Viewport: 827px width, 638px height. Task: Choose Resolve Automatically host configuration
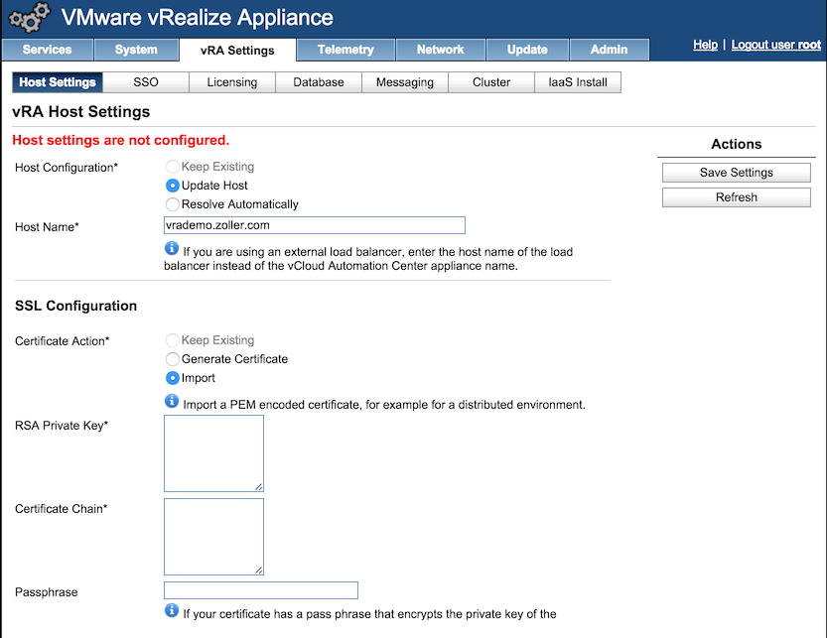pyautogui.click(x=173, y=204)
